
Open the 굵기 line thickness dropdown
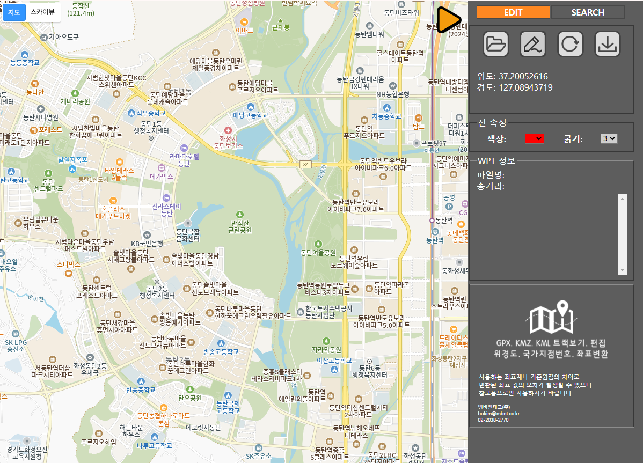pos(609,138)
